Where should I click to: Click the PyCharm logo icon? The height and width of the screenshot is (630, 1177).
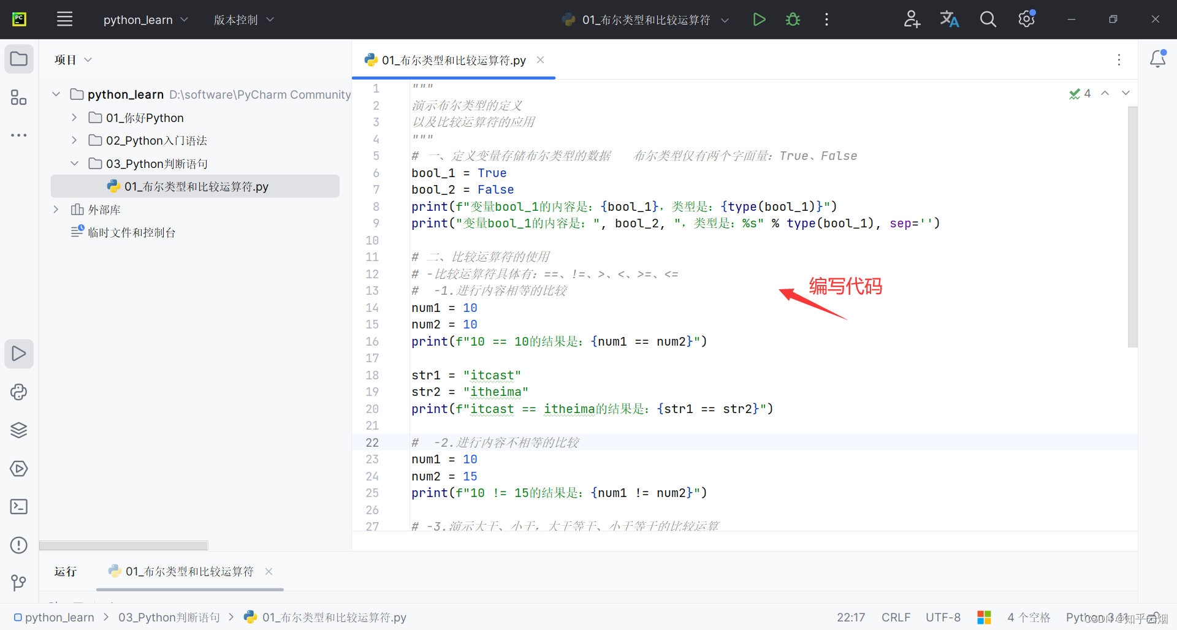click(x=19, y=20)
